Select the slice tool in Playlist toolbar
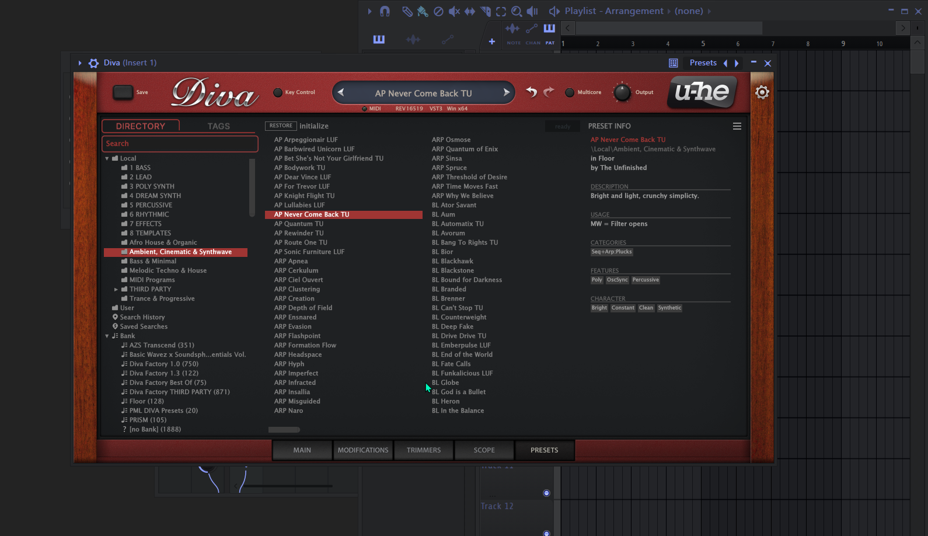 (486, 11)
